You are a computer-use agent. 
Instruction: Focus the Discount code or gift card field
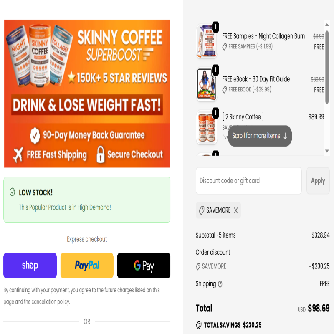tap(248, 181)
